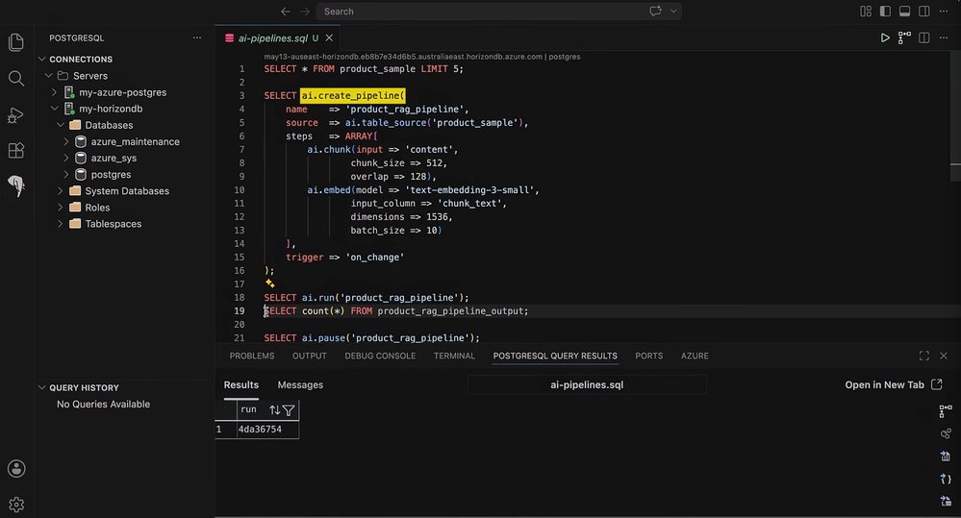Go back with the left arrow
Image resolution: width=961 pixels, height=518 pixels.
point(286,11)
